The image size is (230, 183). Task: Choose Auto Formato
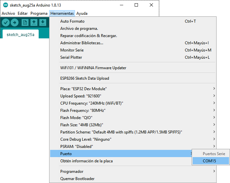click(133, 21)
